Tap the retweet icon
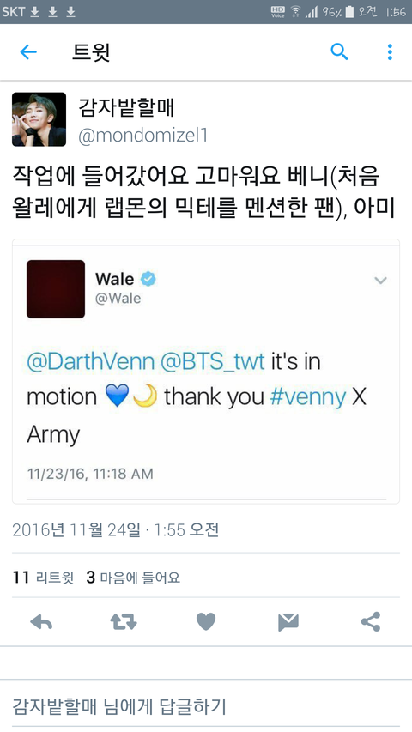412x732 pixels. (x=124, y=622)
